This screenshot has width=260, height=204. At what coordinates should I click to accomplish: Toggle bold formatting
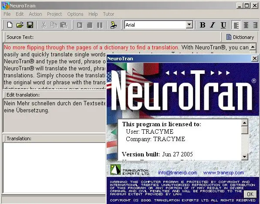(203, 25)
